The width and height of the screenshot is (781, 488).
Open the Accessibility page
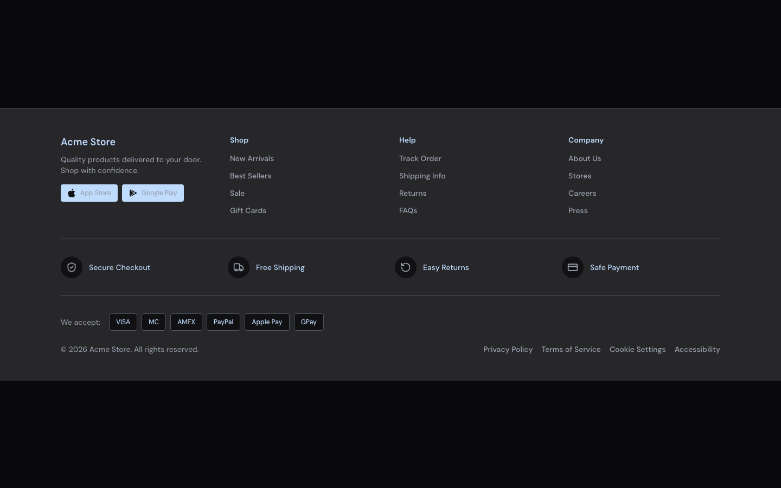pyautogui.click(x=697, y=349)
